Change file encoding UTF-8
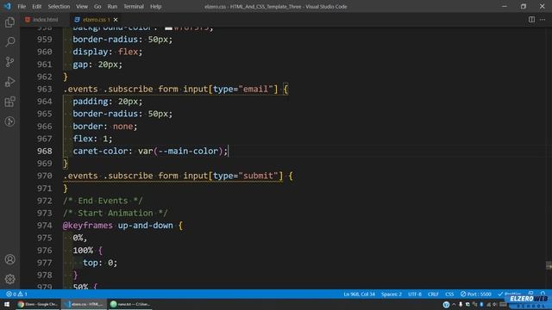 (x=415, y=294)
